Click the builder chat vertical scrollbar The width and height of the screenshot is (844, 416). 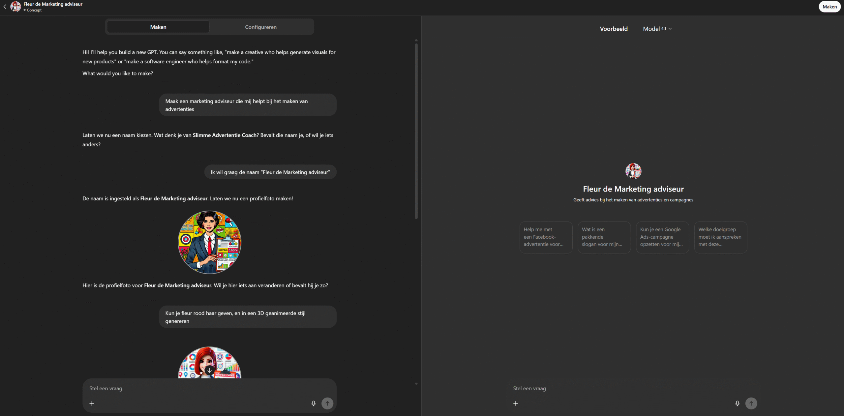pyautogui.click(x=416, y=132)
